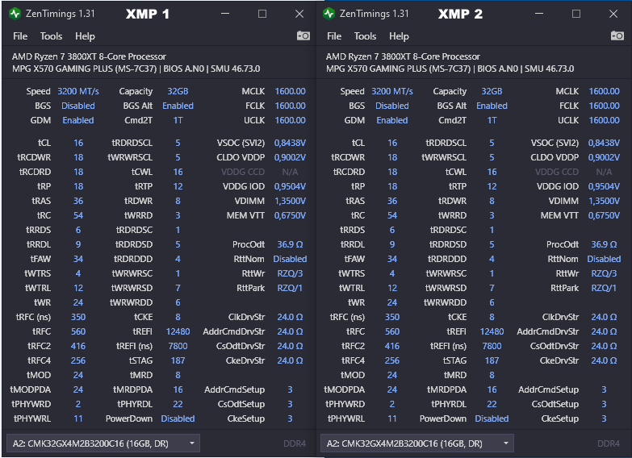Screen dimensions: 632x458
Task: Click the FCLK value 1600.00 in XMP 2
Action: pos(605,106)
